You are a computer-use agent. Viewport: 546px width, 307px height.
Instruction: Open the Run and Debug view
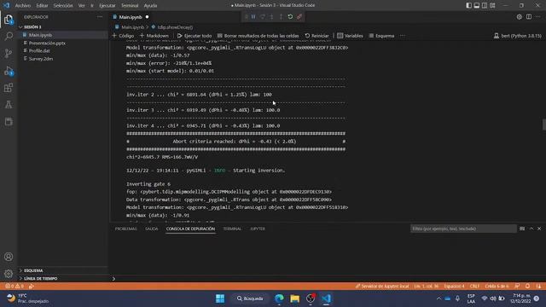(9, 71)
